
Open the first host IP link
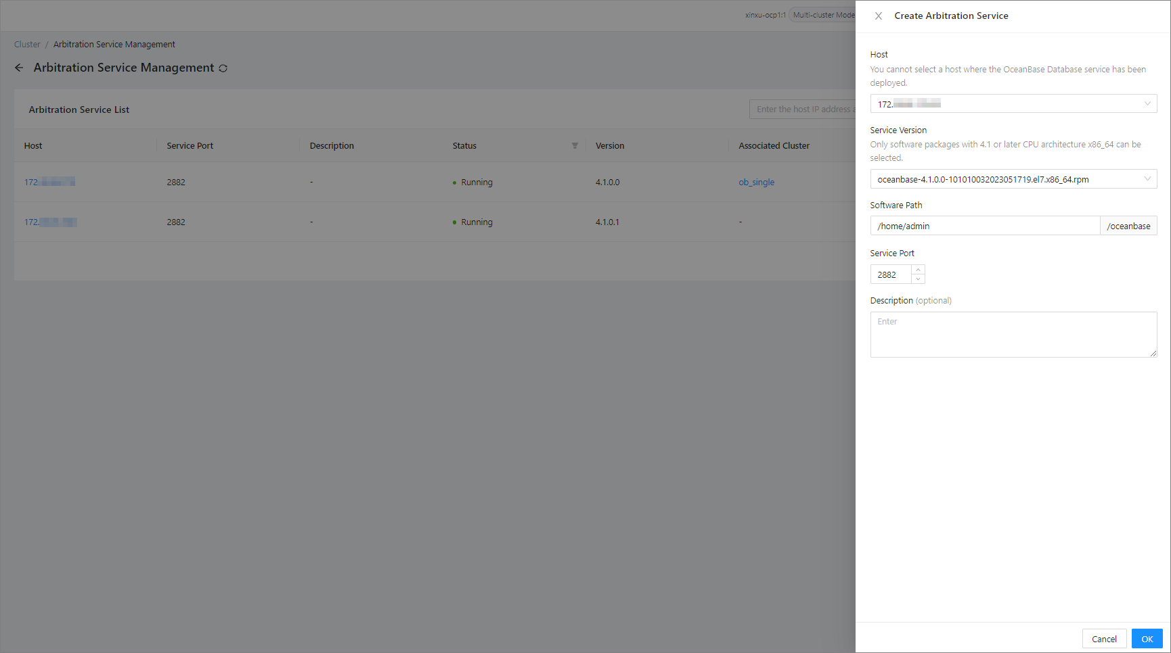(x=49, y=183)
